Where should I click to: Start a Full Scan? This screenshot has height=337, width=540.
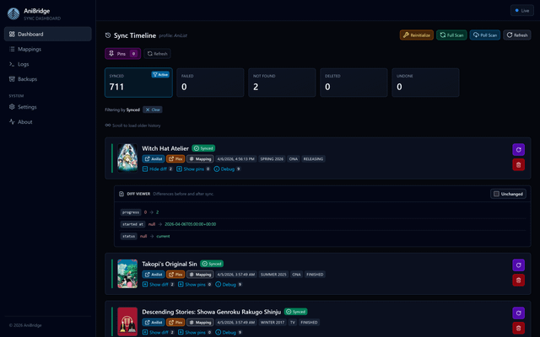(x=451, y=35)
